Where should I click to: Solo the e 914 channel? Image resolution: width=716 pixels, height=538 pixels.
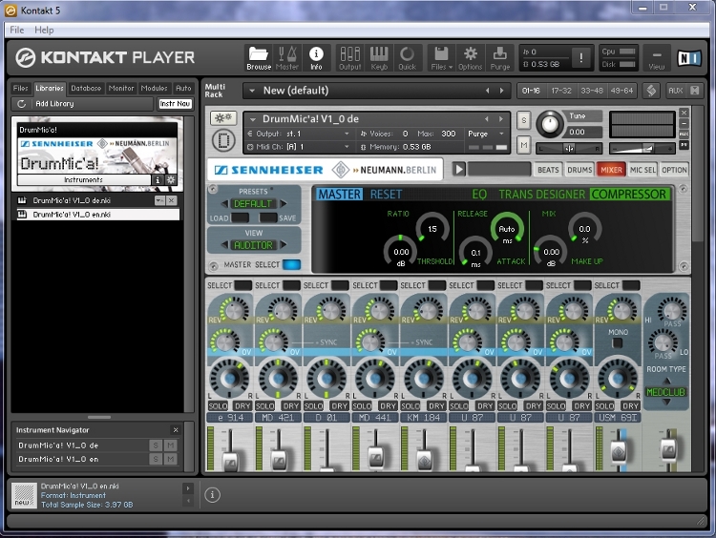218,406
